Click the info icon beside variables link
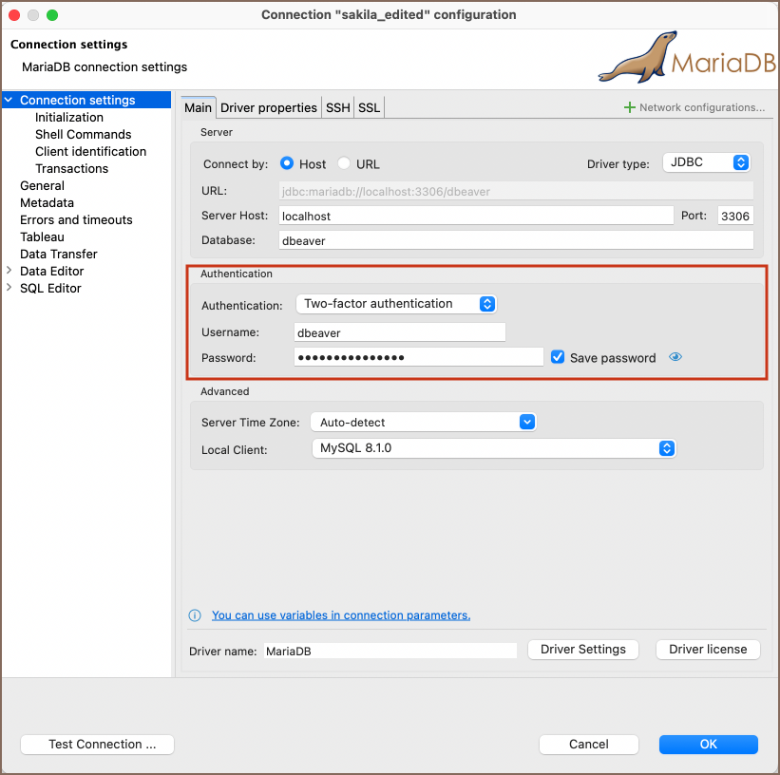The width and height of the screenshot is (780, 775). click(195, 615)
